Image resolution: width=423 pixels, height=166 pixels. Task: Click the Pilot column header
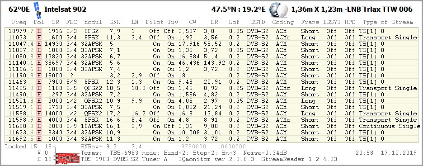(155, 23)
